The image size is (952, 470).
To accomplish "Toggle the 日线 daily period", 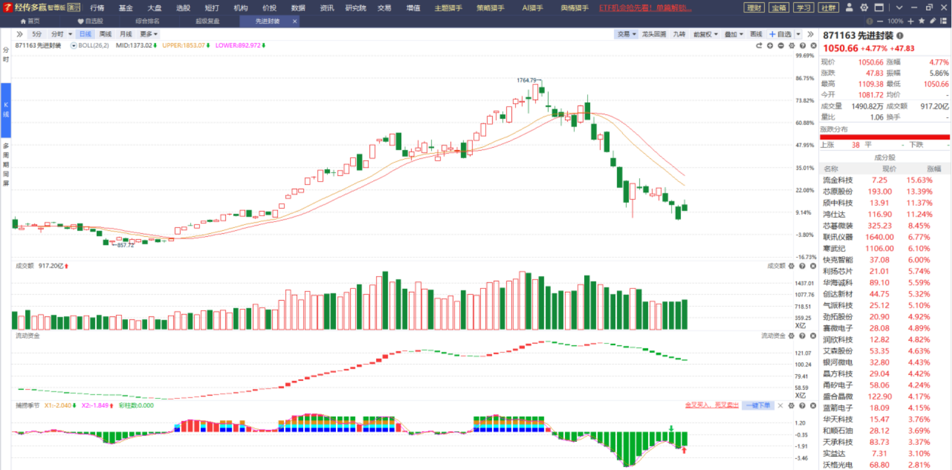I will [85, 34].
